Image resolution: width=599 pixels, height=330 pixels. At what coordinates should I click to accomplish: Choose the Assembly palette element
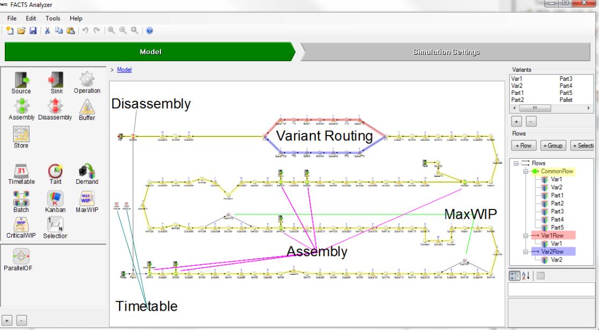21,109
